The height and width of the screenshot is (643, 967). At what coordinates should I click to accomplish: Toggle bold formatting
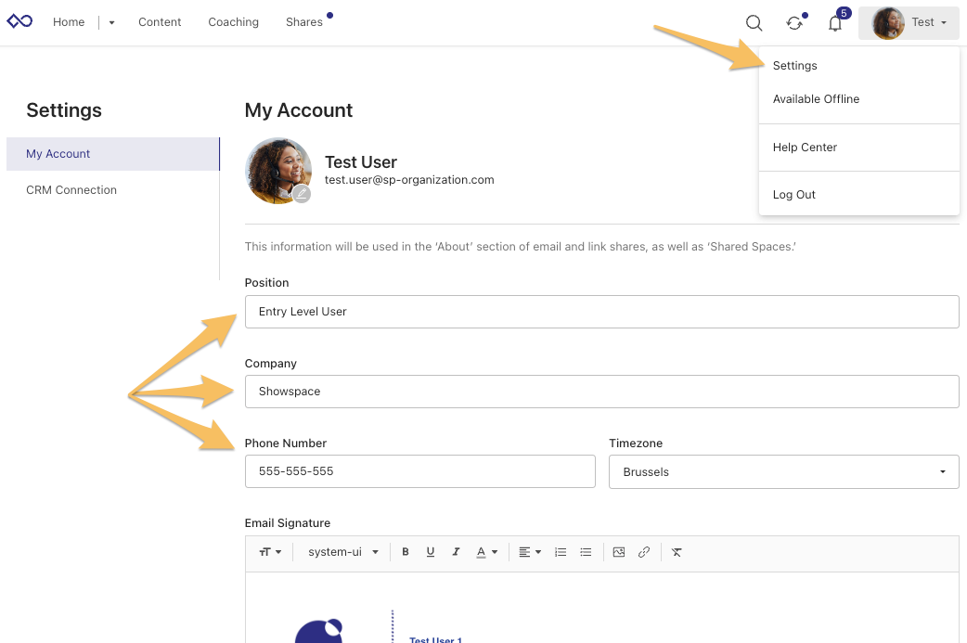(406, 551)
